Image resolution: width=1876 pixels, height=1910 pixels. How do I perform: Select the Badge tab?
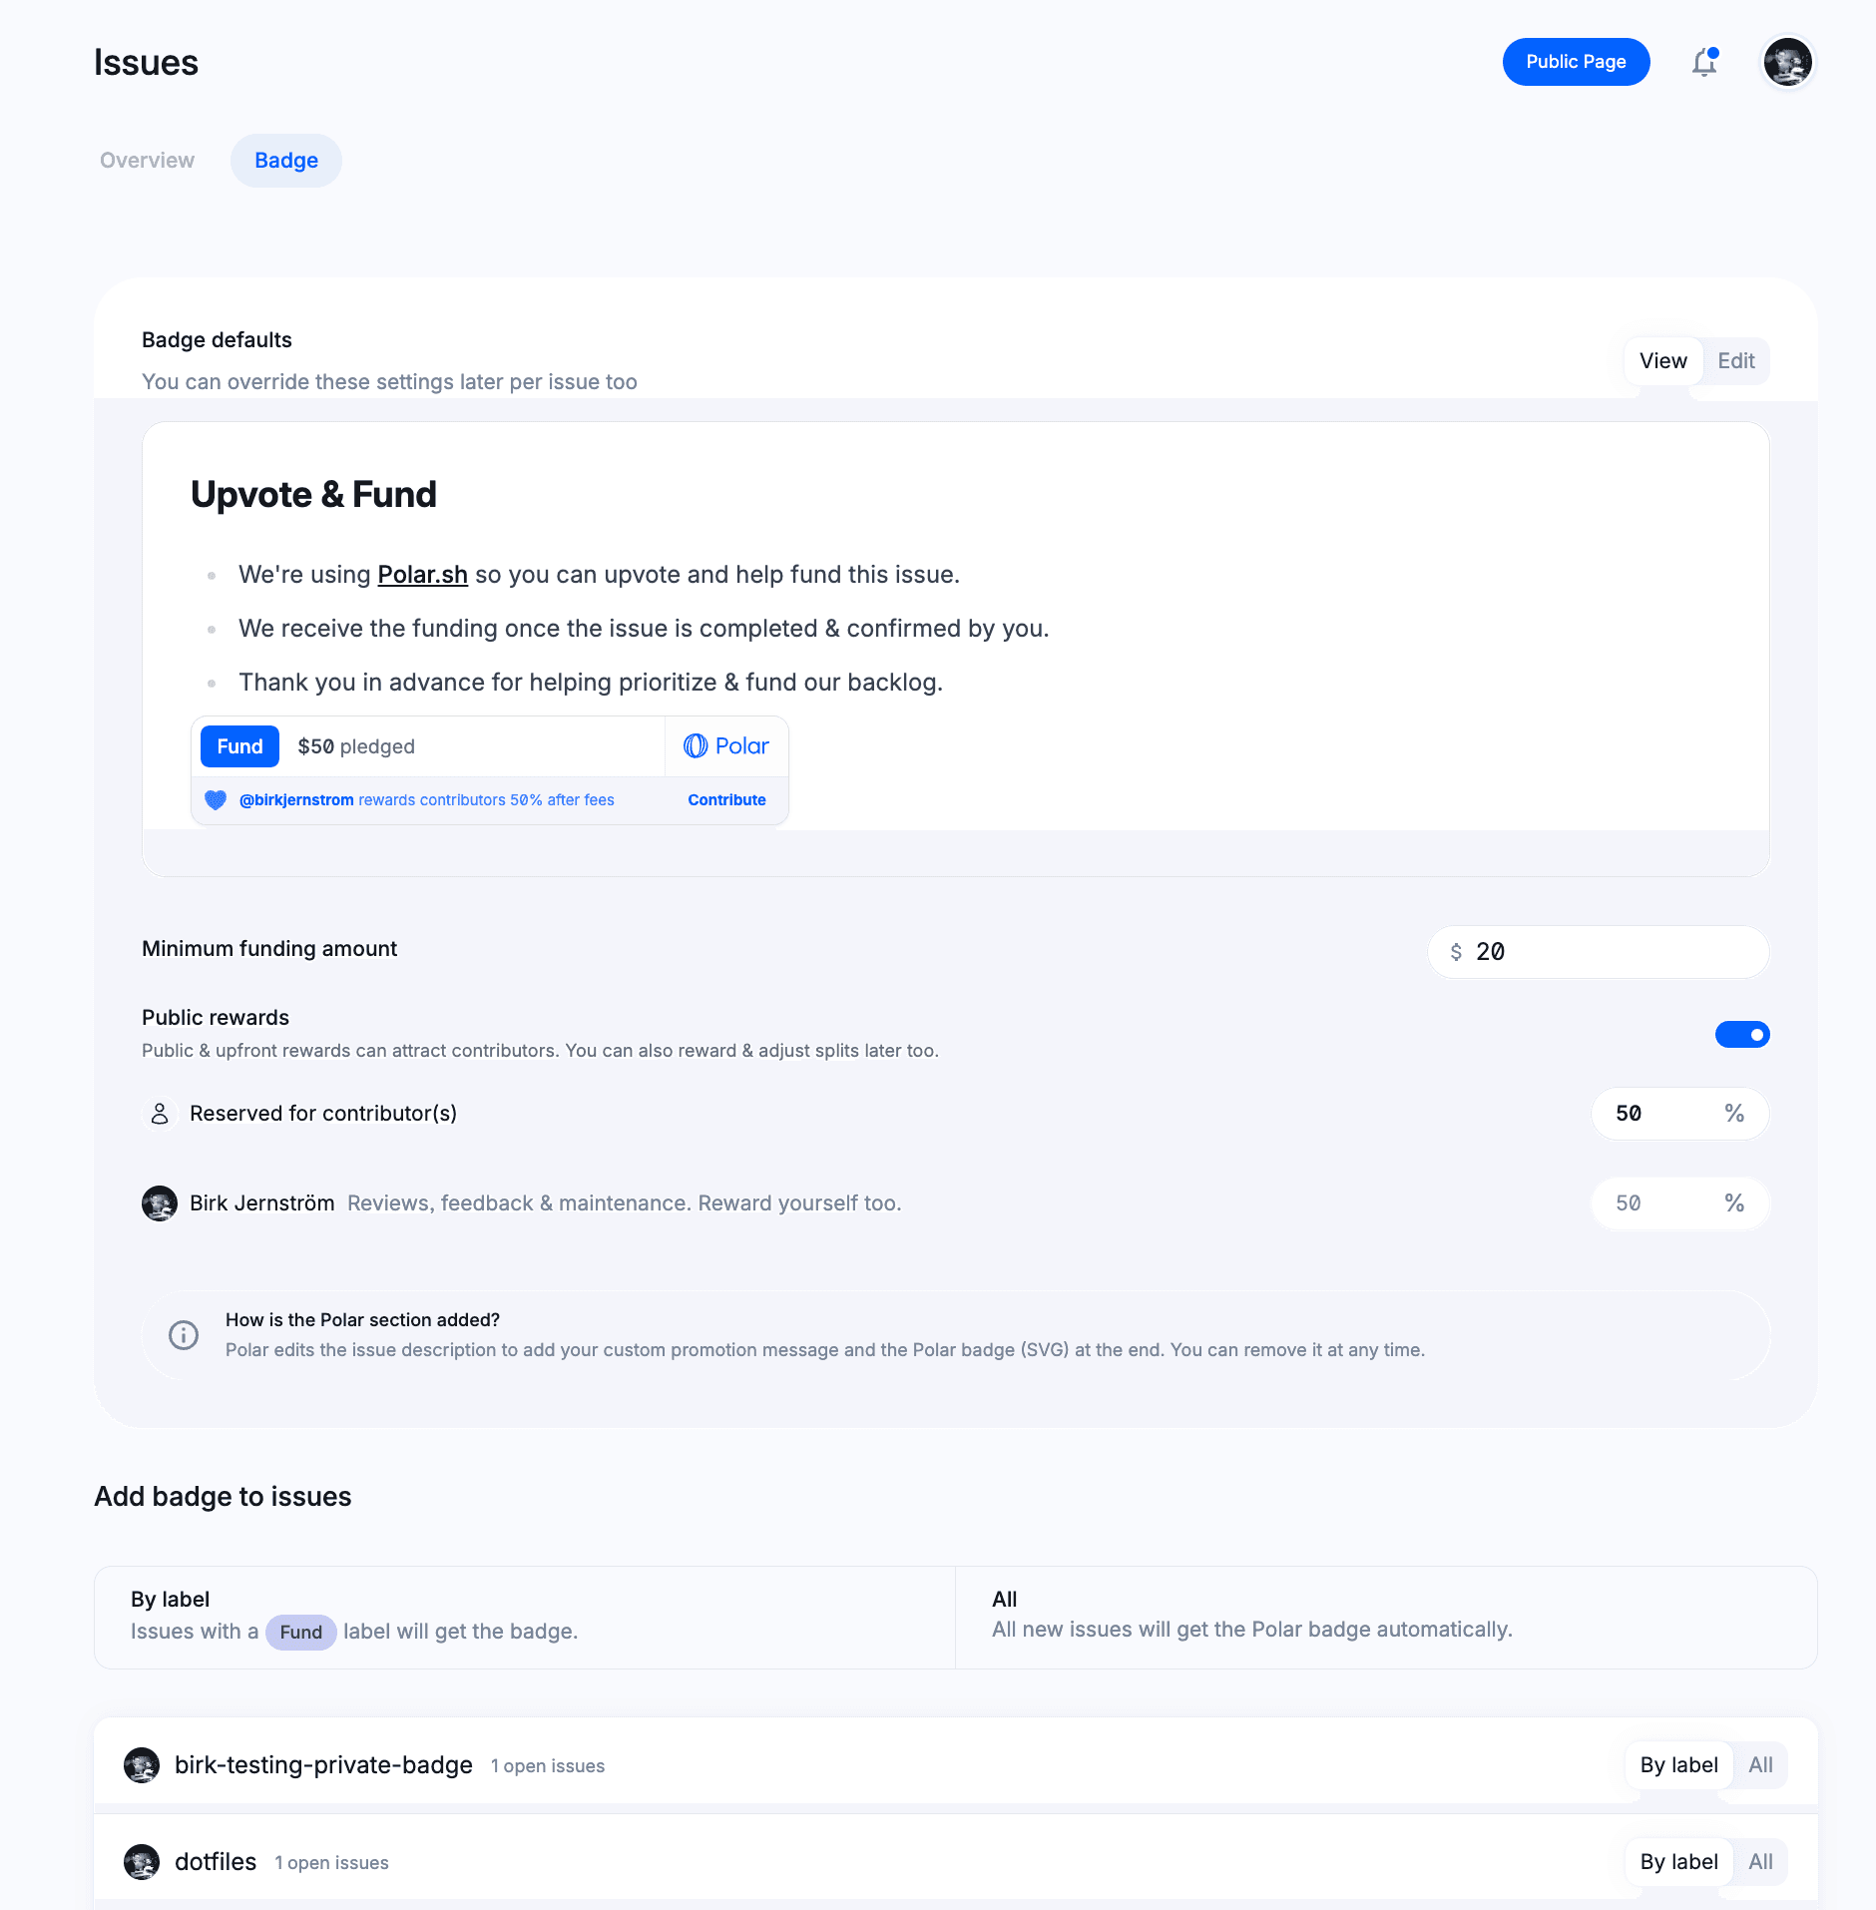click(x=286, y=161)
